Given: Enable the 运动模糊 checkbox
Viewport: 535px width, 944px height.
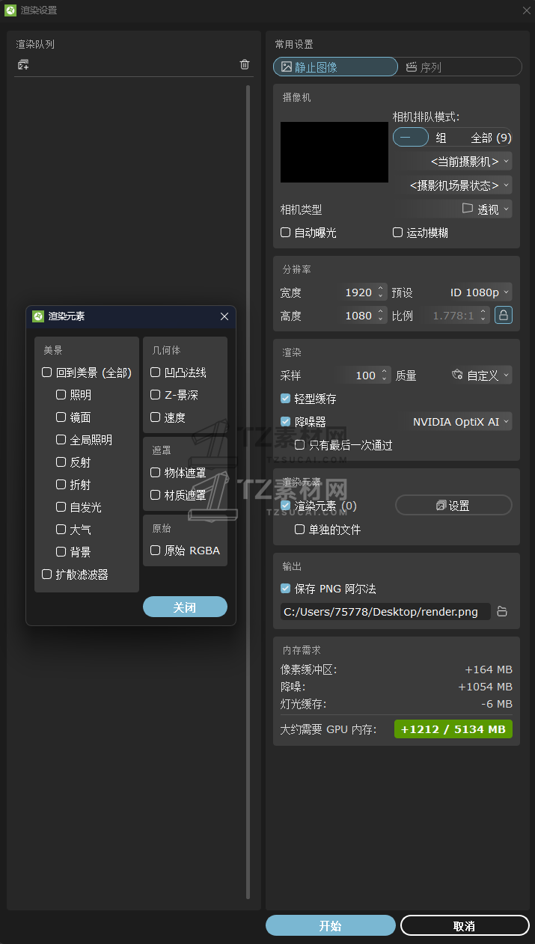Looking at the screenshot, I should pos(397,233).
